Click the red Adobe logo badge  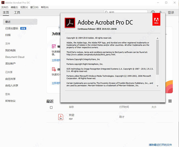pyautogui.click(x=156, y=19)
